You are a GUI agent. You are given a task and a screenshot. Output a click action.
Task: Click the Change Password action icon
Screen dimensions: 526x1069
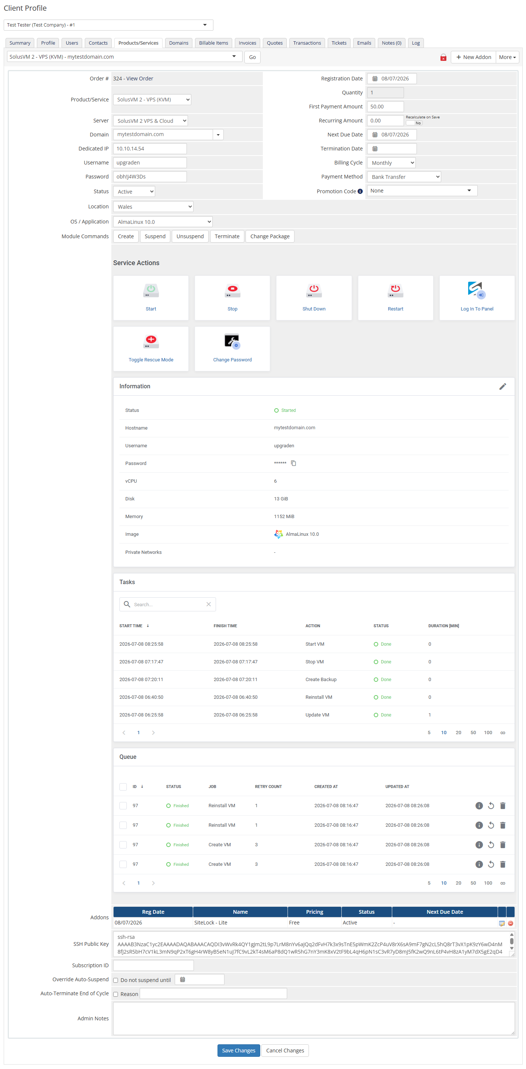(x=232, y=341)
